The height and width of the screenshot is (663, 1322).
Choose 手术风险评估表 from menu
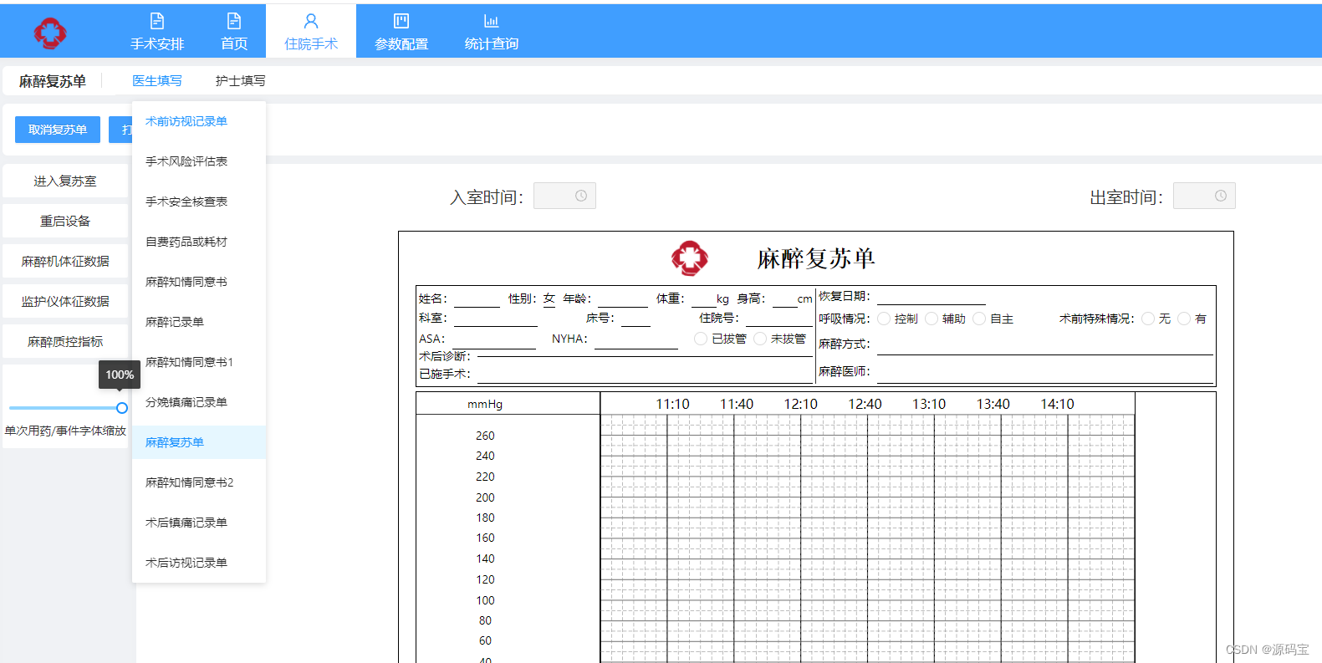tap(199, 161)
